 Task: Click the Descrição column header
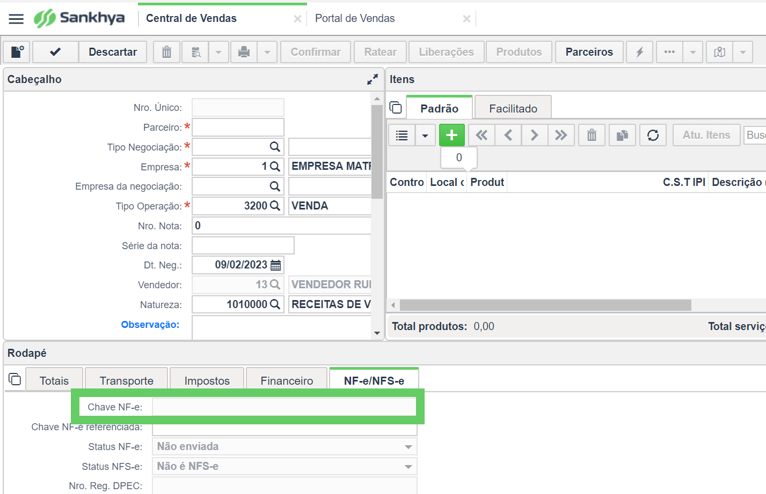[737, 182]
